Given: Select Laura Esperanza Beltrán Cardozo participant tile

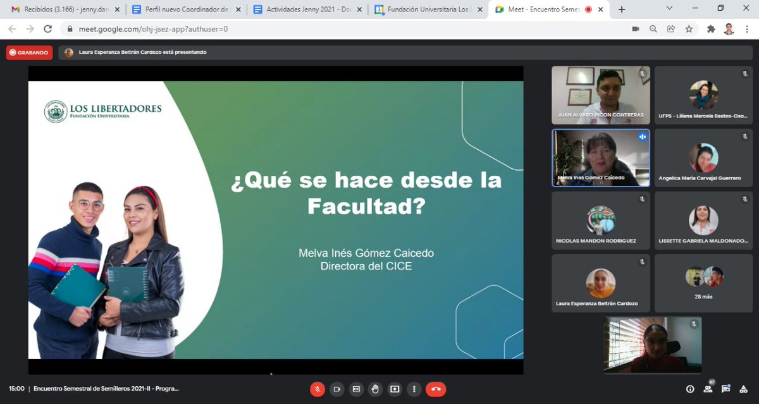Looking at the screenshot, I should [601, 283].
